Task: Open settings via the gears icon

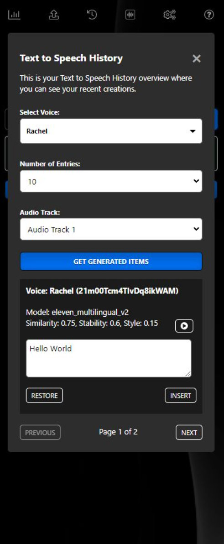Action: [170, 15]
